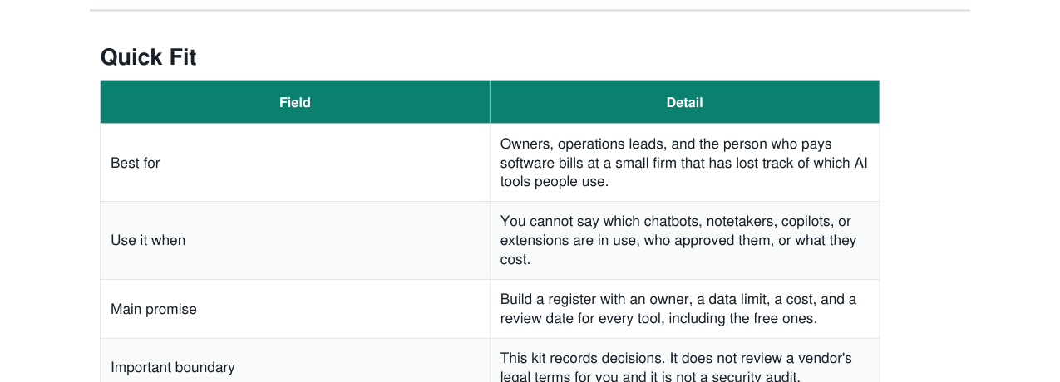
Task: Select the Main promise cell
Action: [295, 309]
